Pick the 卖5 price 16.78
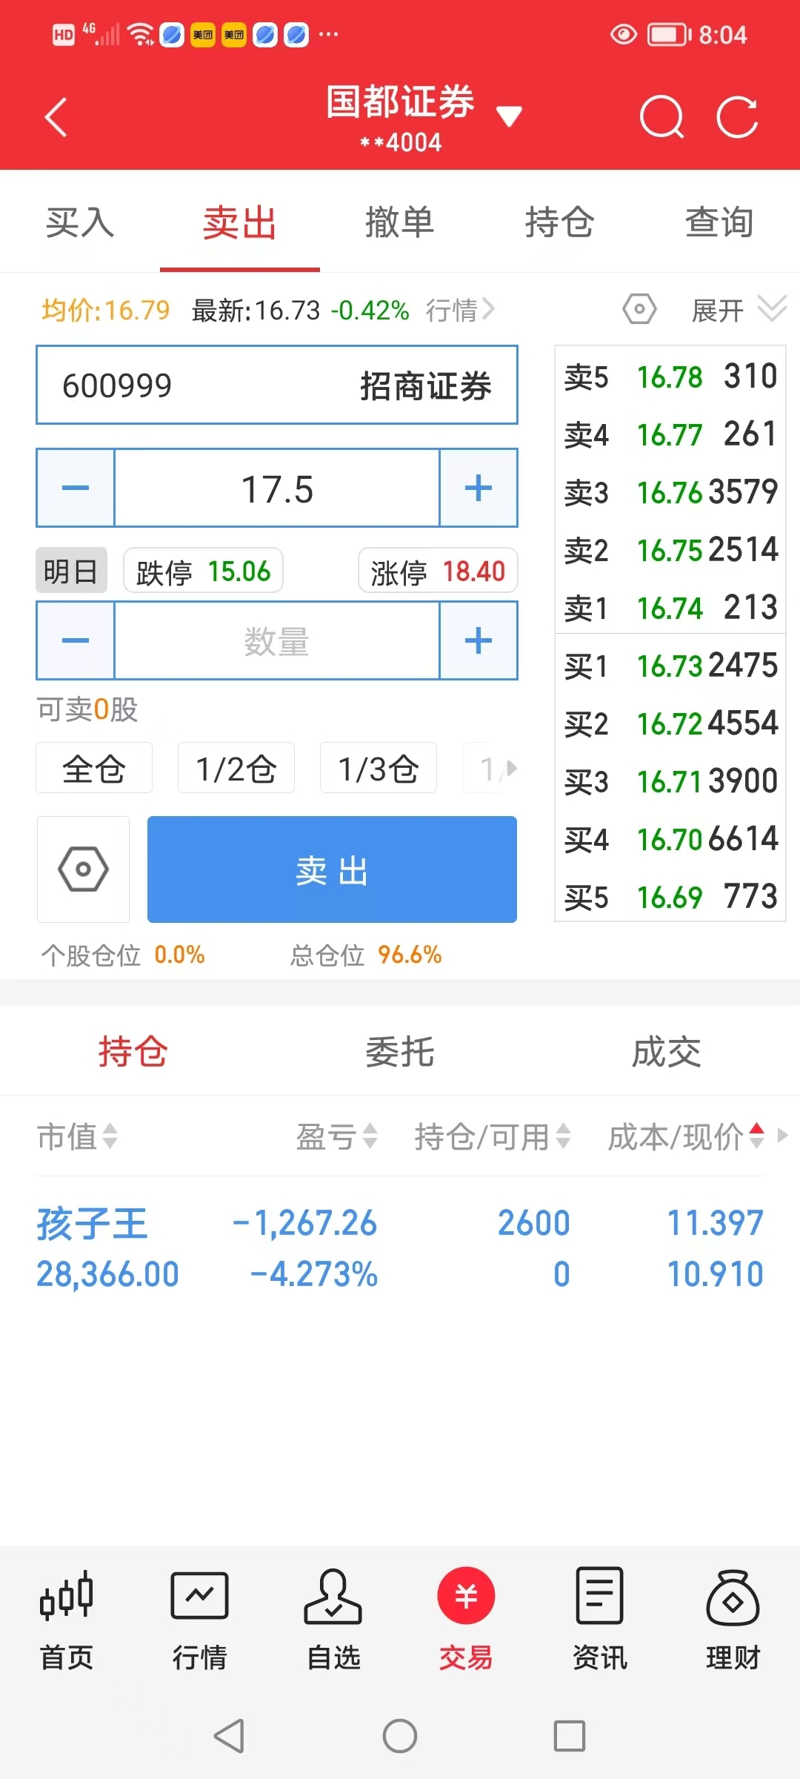The width and height of the screenshot is (800, 1779). tap(670, 377)
